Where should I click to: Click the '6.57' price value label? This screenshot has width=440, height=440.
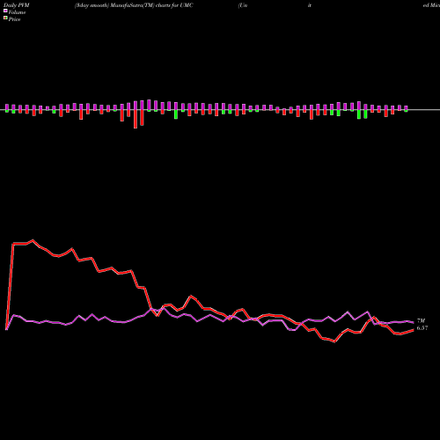point(422,328)
